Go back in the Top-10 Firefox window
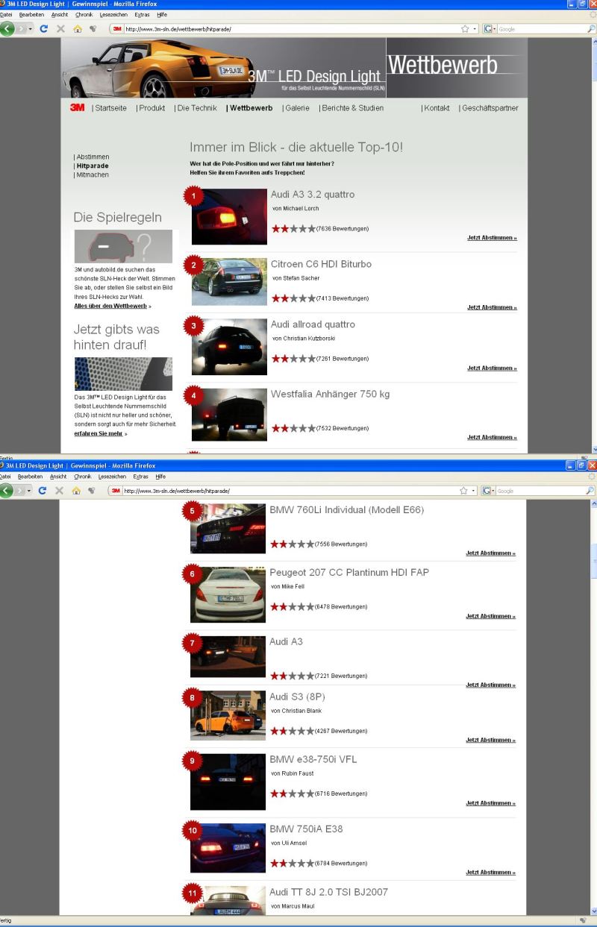Image resolution: width=597 pixels, height=927 pixels. [x=8, y=29]
